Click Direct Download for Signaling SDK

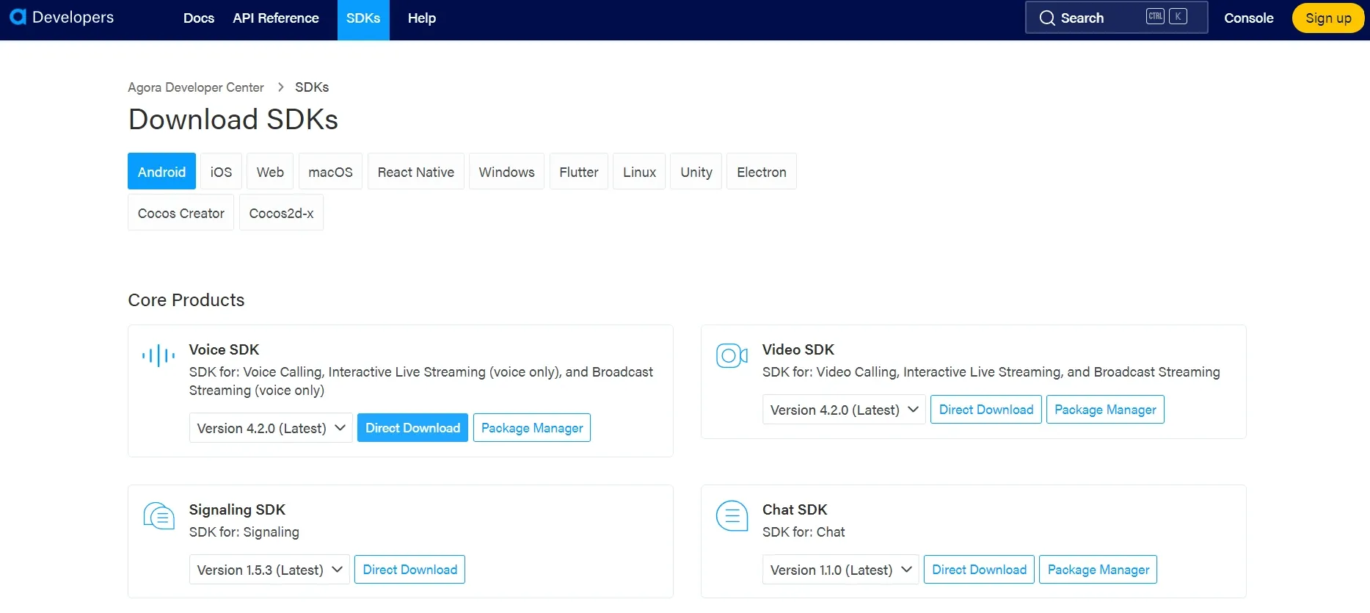[409, 570]
